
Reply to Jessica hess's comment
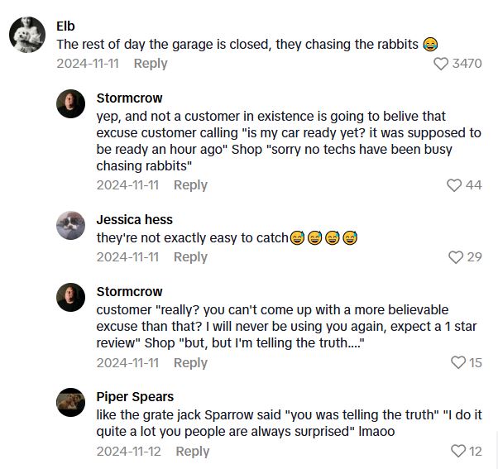[x=190, y=257]
